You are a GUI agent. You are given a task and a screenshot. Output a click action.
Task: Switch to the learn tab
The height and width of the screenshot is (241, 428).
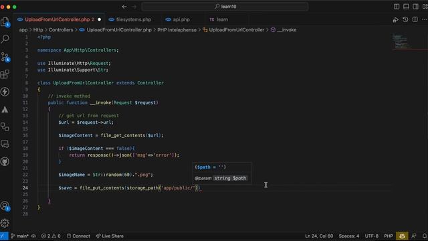click(x=222, y=19)
